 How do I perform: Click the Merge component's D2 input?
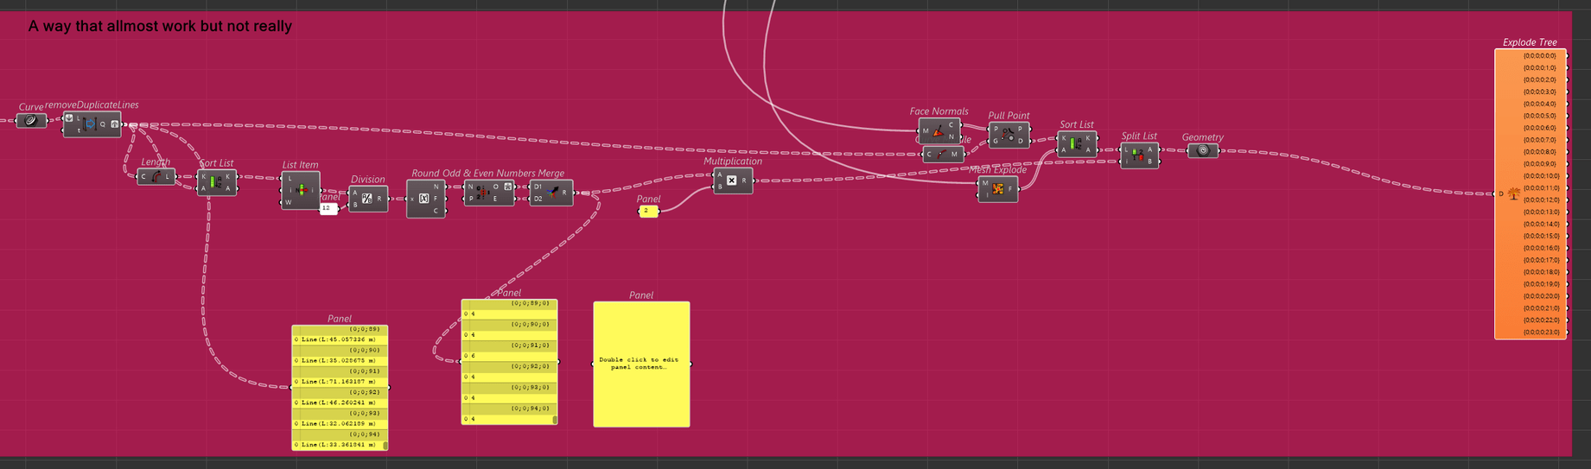pos(538,199)
